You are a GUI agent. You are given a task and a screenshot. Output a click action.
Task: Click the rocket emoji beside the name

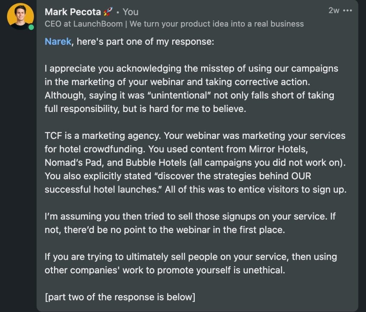(x=108, y=11)
